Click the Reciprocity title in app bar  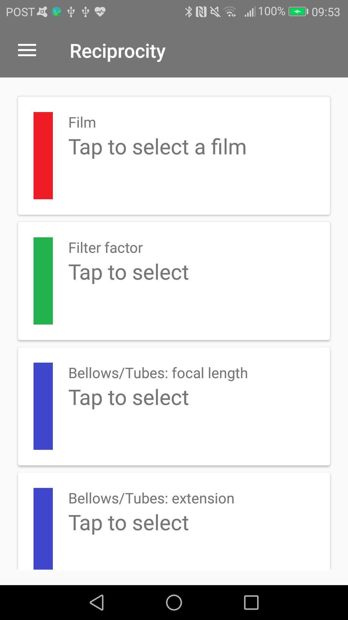coord(118,51)
